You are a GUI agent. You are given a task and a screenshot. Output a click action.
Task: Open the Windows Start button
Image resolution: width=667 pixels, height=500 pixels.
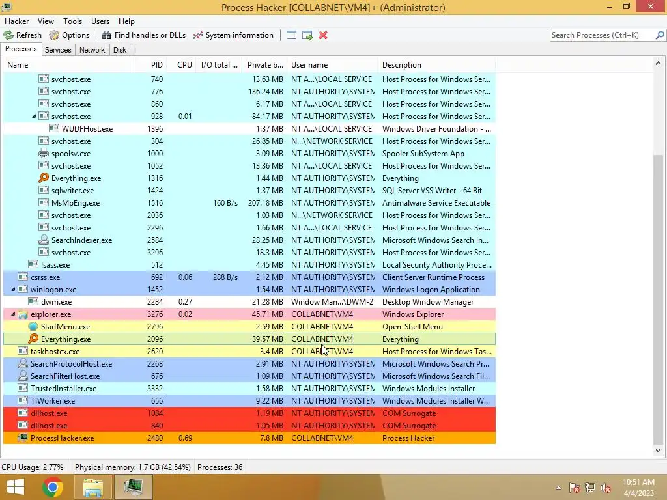[16, 487]
